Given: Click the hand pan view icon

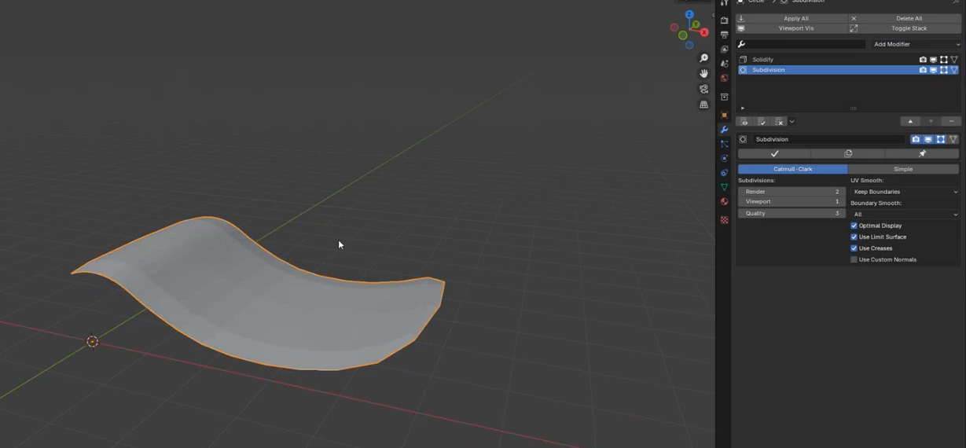Looking at the screenshot, I should pos(703,73).
